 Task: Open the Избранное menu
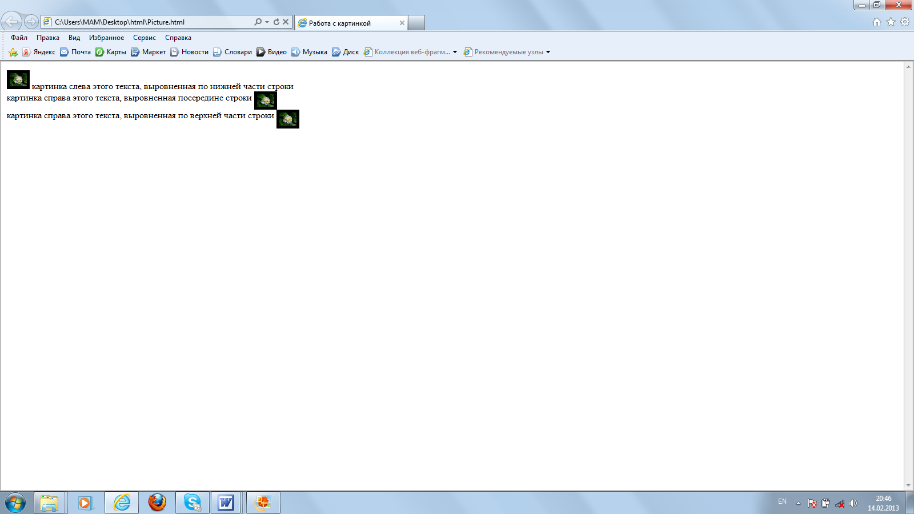pyautogui.click(x=106, y=38)
